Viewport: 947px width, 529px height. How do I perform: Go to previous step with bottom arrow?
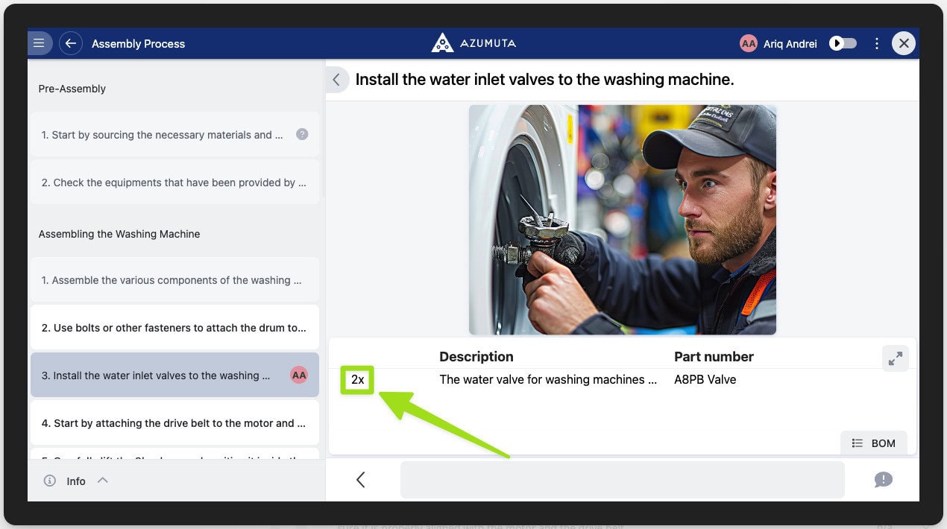[361, 480]
